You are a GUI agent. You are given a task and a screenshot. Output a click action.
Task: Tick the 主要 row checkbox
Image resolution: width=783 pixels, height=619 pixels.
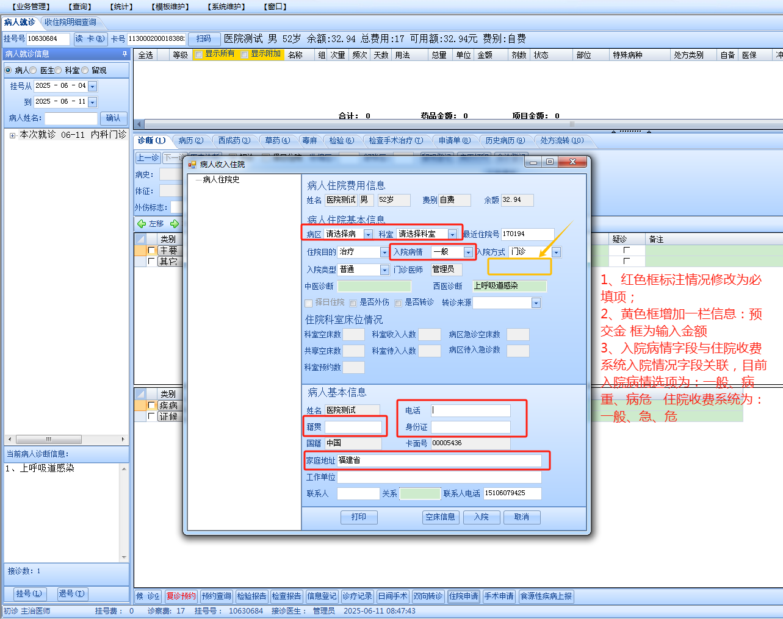tap(151, 250)
